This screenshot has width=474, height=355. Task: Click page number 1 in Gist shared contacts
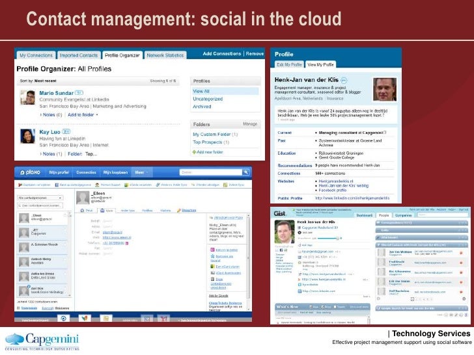click(412, 299)
